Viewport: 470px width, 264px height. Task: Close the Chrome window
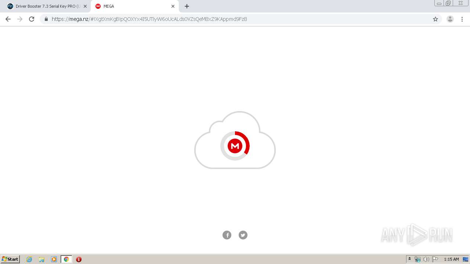(x=460, y=3)
